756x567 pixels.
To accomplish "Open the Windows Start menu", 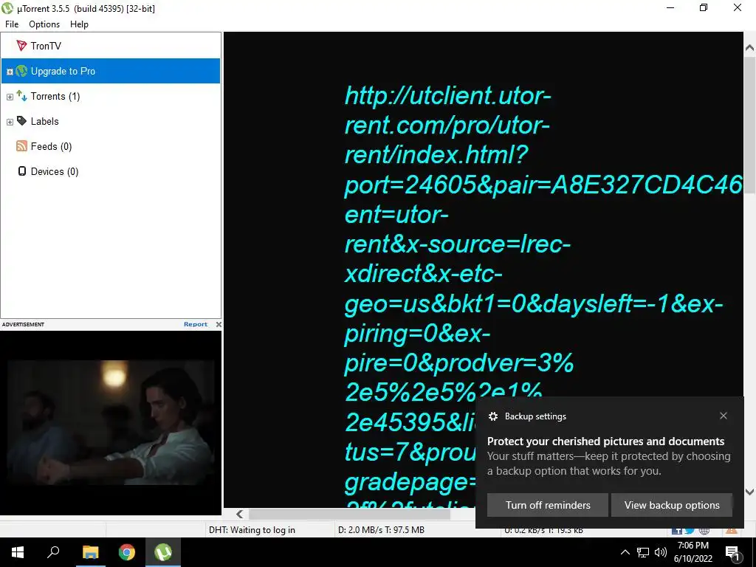I will coord(18,552).
